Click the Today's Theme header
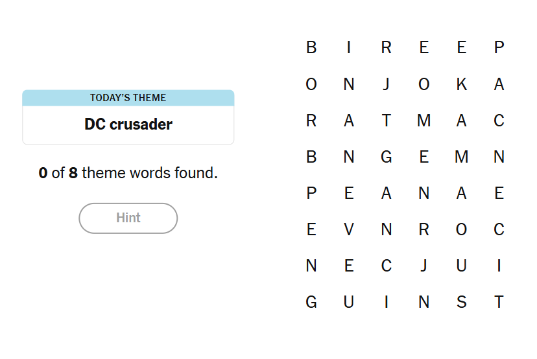Viewport: 537px width, 359px height. coord(128,98)
